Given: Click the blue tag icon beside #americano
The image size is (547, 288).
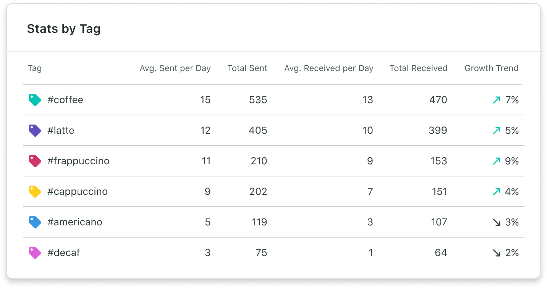Looking at the screenshot, I should (35, 222).
